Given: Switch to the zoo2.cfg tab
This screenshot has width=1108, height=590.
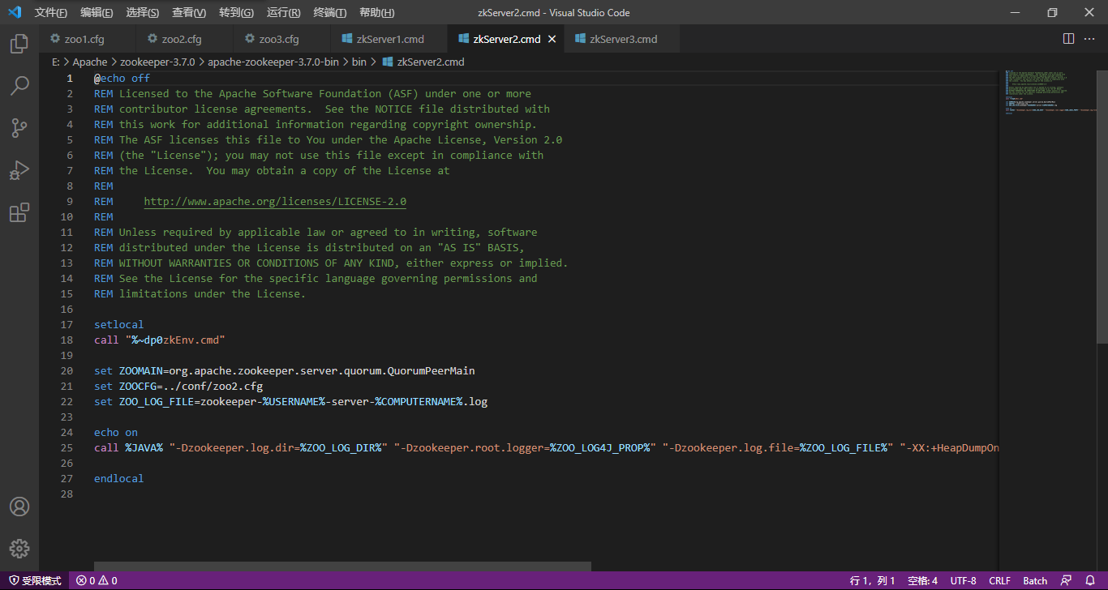Looking at the screenshot, I should pos(181,39).
